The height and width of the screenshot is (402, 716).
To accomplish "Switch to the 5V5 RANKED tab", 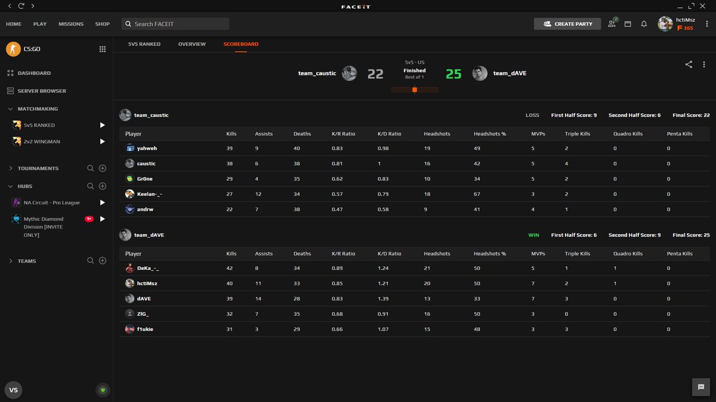I will coord(144,44).
